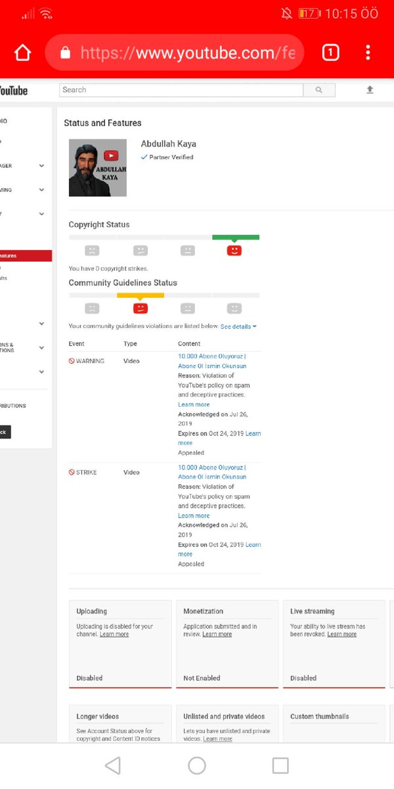Click the Partner Verified checkmark icon

coord(144,158)
